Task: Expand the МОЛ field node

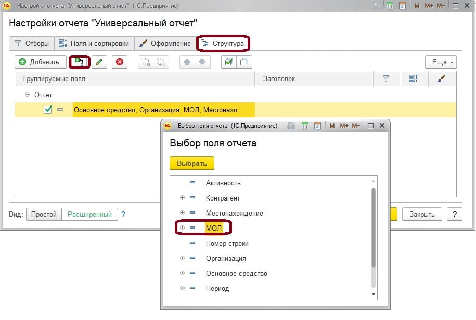Action: pyautogui.click(x=182, y=228)
